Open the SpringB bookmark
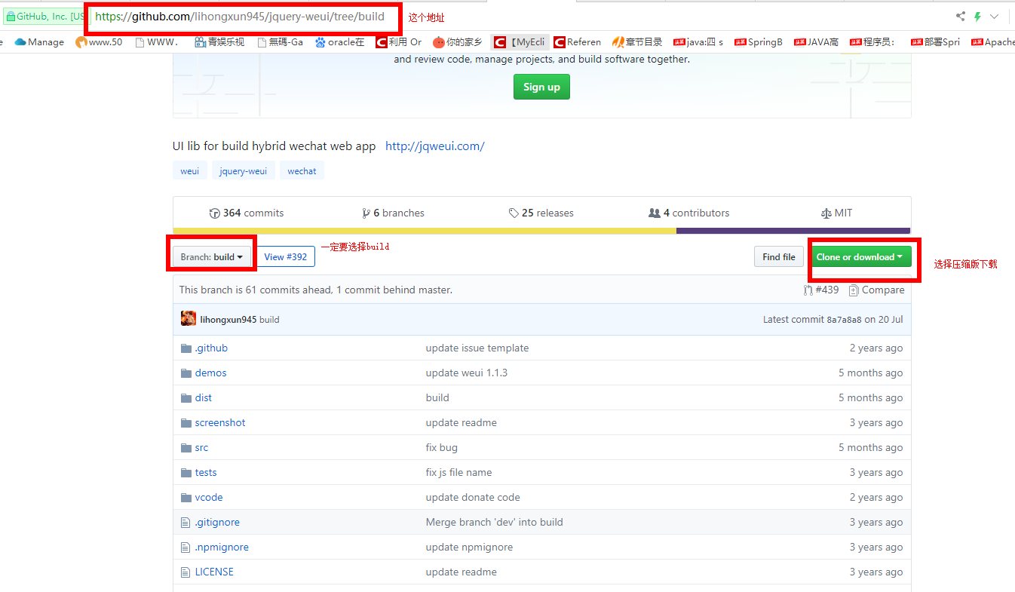Screen dimensions: 1015x592 759,42
